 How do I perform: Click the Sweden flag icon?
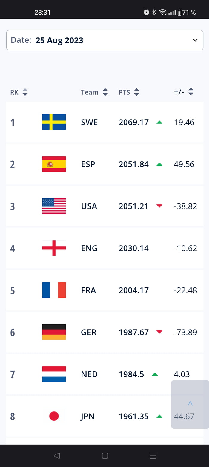pos(54,122)
